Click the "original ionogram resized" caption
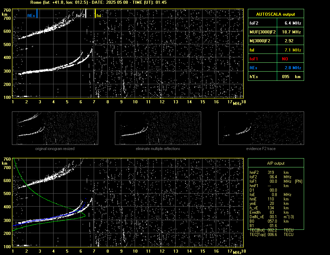The height and width of the screenshot is (255, 330). pyautogui.click(x=55, y=149)
